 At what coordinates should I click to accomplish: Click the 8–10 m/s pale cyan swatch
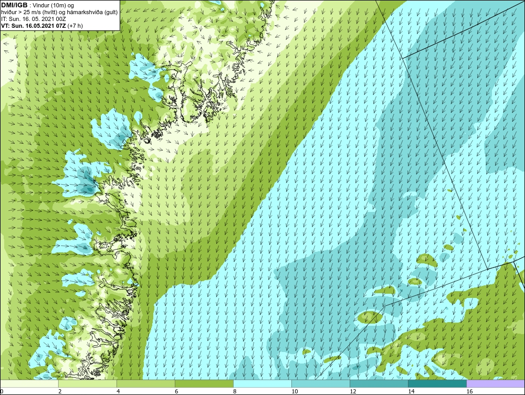pos(262,383)
